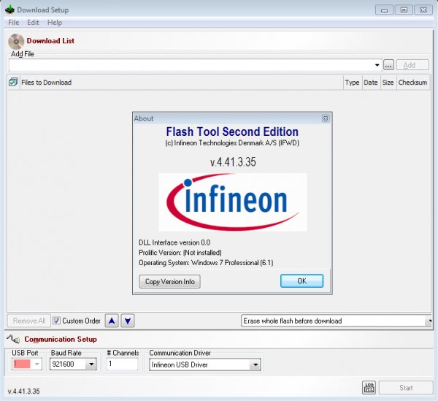The height and width of the screenshot is (401, 438).
Task: Click the Checksum column header
Action: [x=412, y=83]
